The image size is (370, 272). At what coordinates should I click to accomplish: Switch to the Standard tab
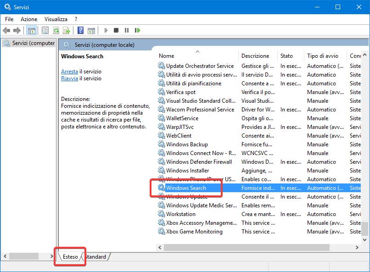coord(95,257)
